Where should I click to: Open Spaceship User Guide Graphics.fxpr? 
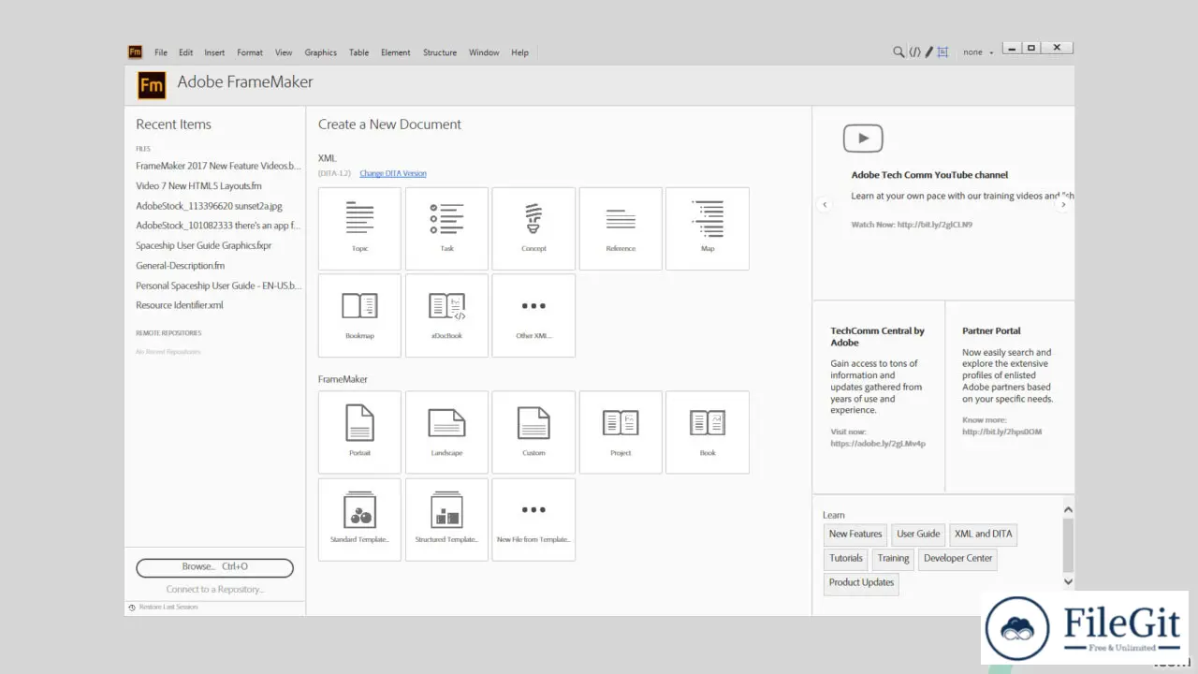203,246
